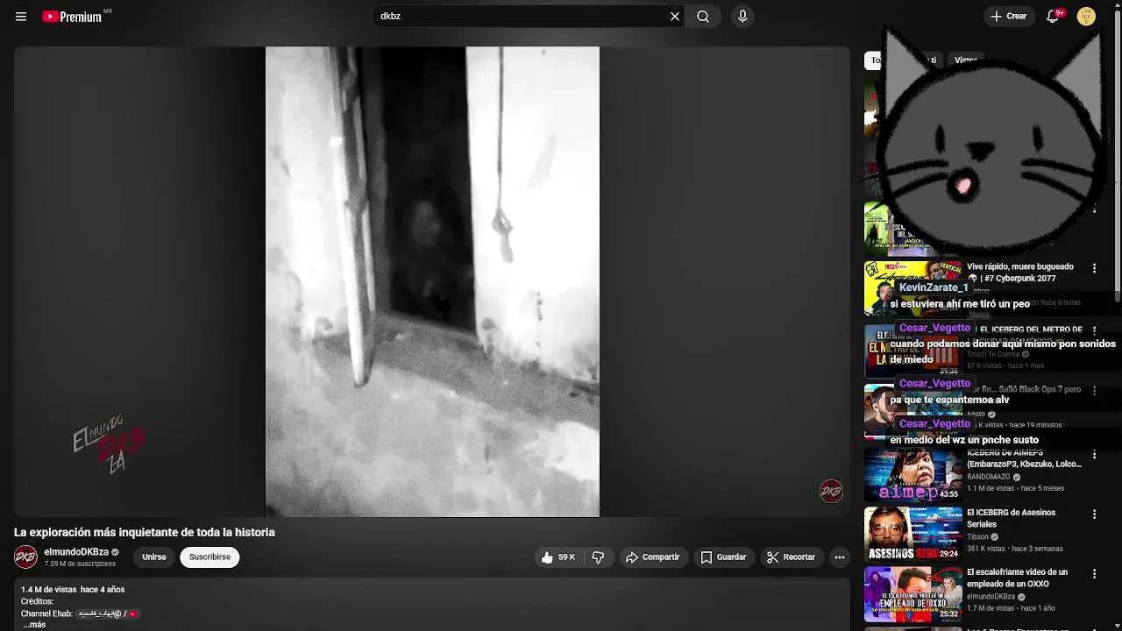
Task: Expand description with ...más
Action: (34, 625)
